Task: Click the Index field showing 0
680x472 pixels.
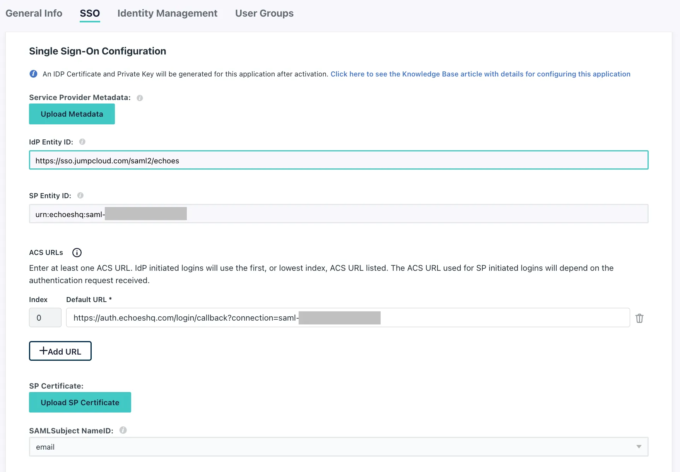Action: tap(45, 317)
